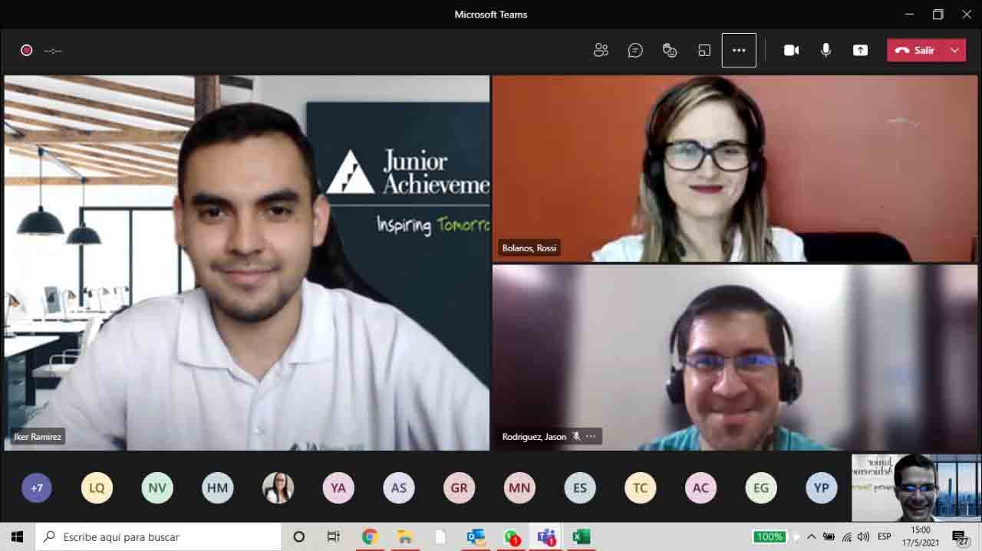Select Bolanos, Rossi video tile

click(734, 169)
